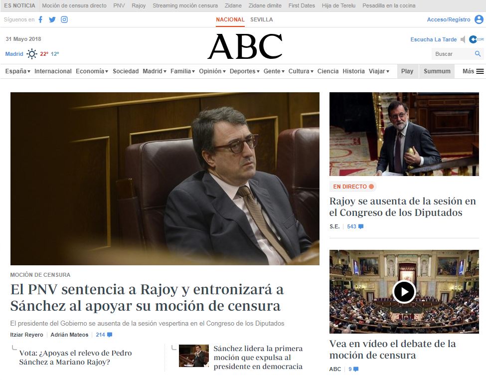Click the Acceso/Registro link
The height and width of the screenshot is (380, 486).
pyautogui.click(x=449, y=19)
